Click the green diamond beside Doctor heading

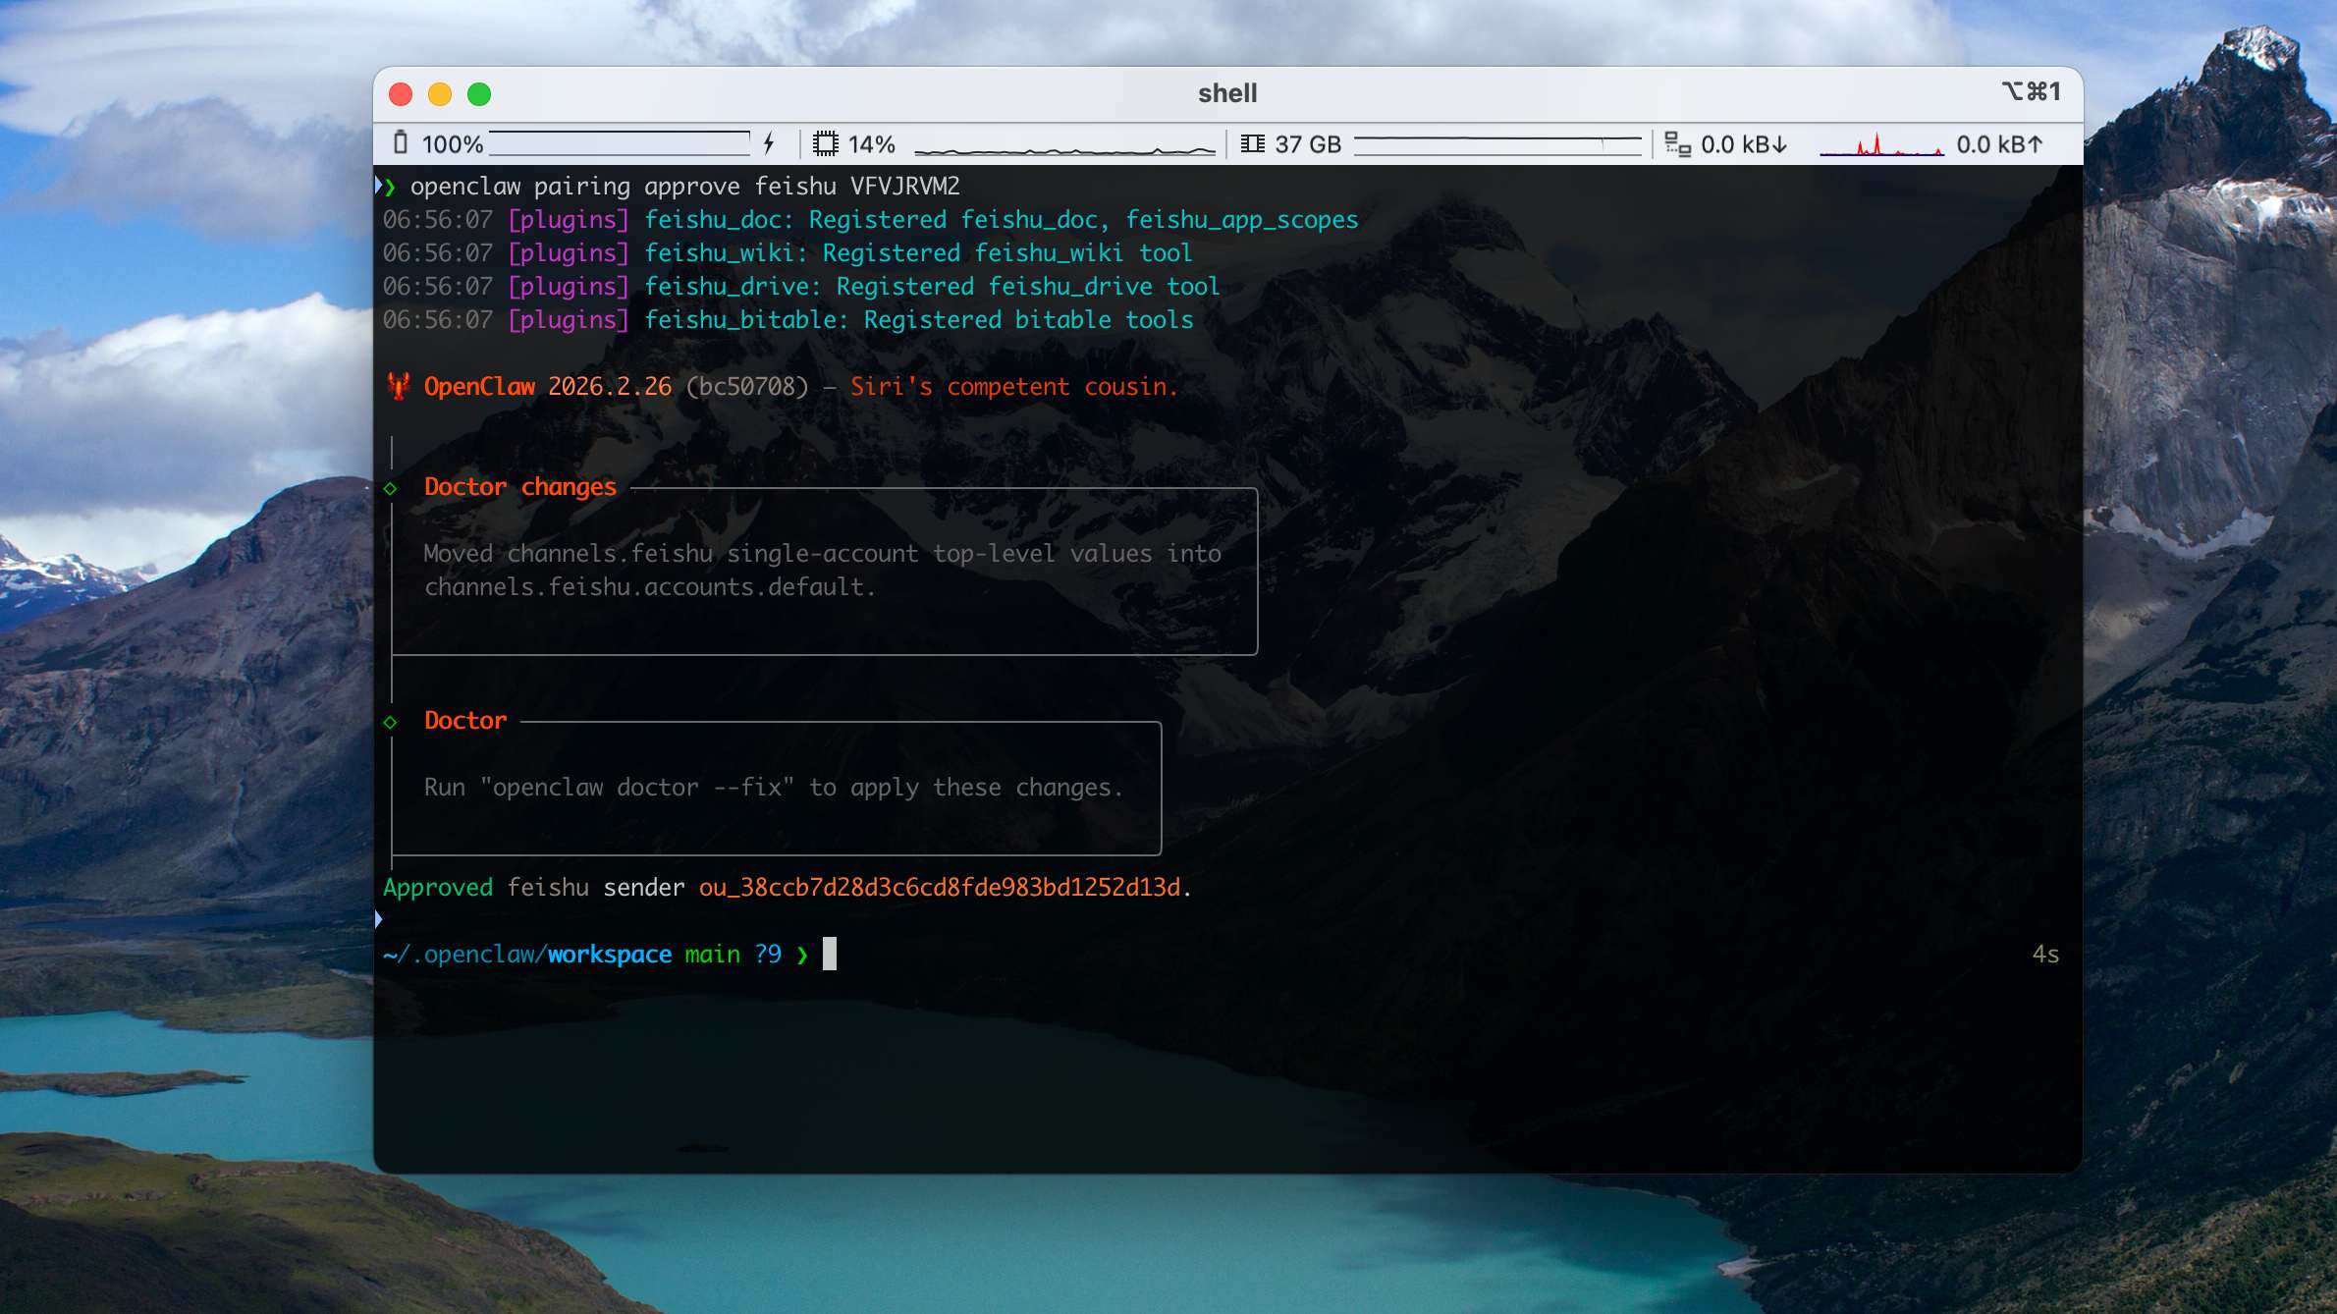click(x=391, y=722)
